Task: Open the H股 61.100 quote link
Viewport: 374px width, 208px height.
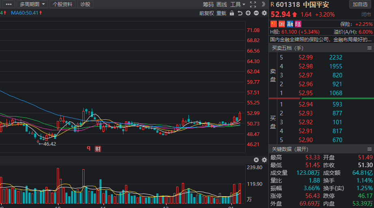Action: 295,32
